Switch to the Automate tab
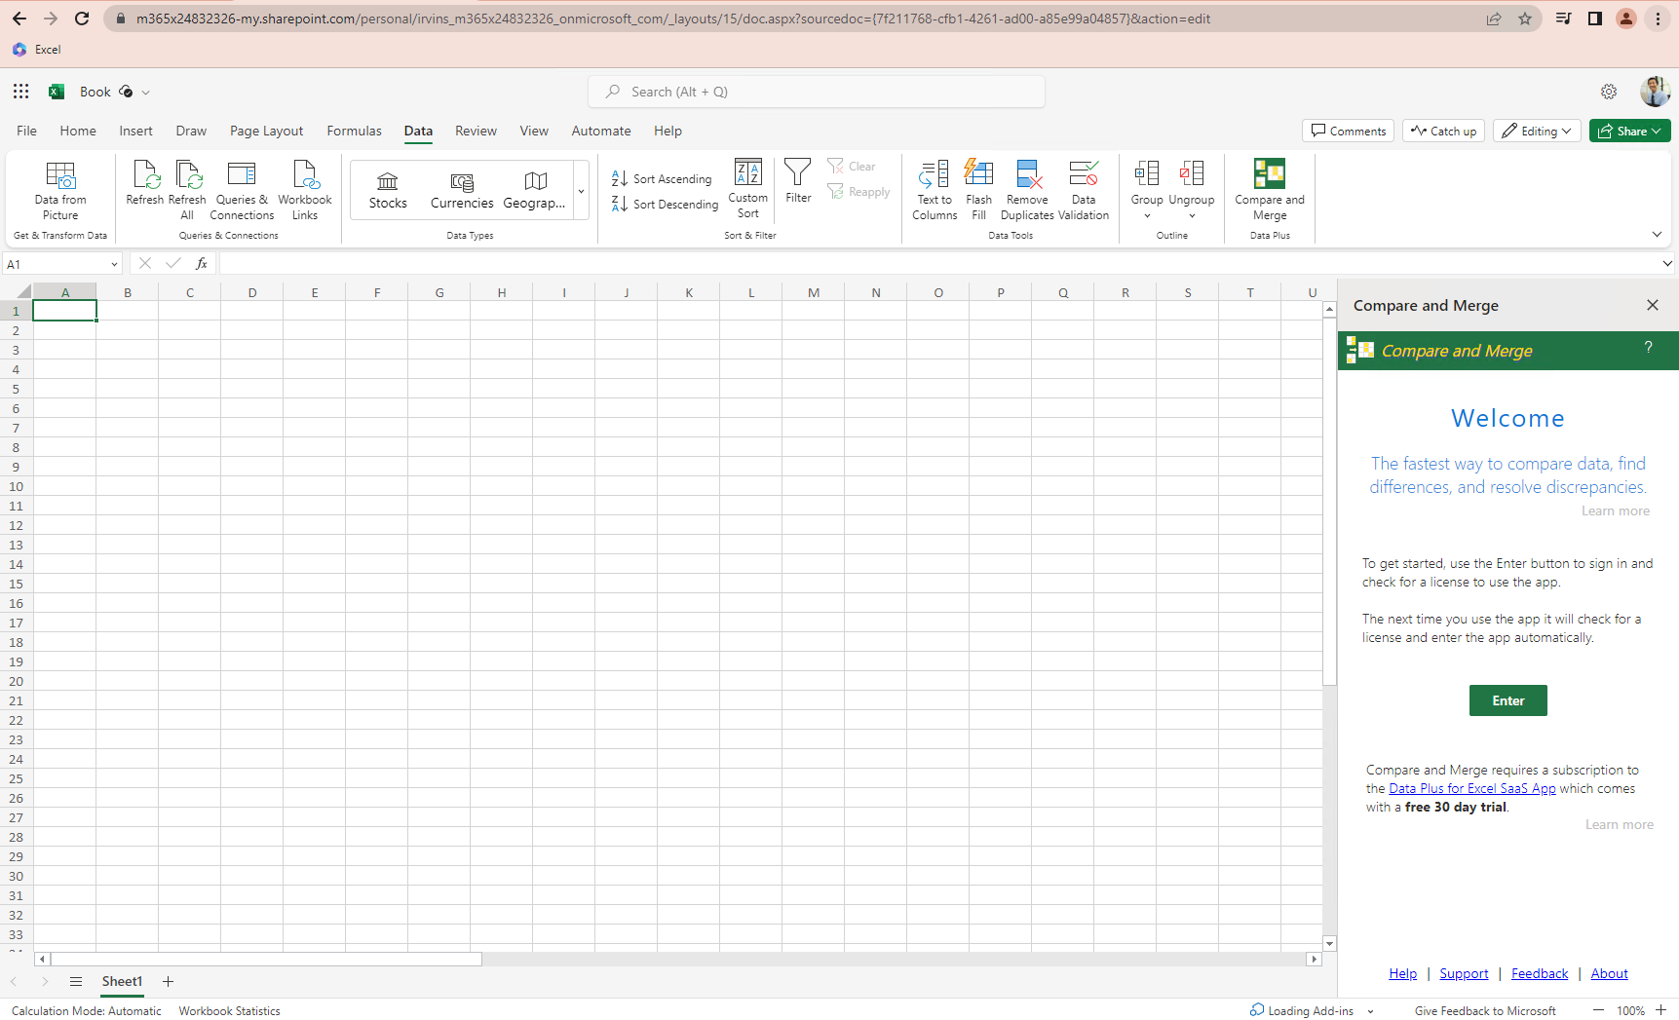This screenshot has width=1679, height=1020. (x=601, y=131)
